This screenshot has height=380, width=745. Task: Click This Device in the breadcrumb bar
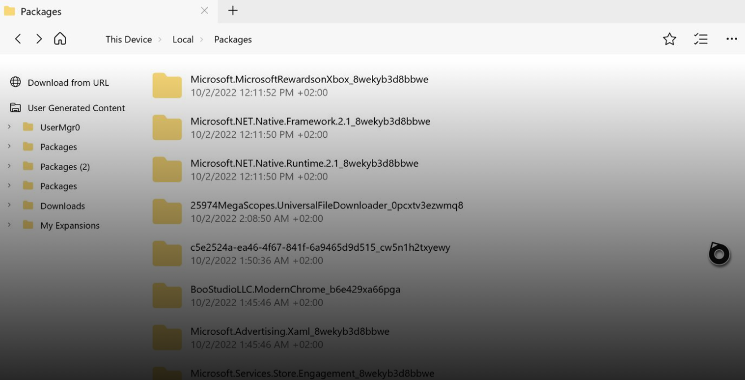click(128, 39)
